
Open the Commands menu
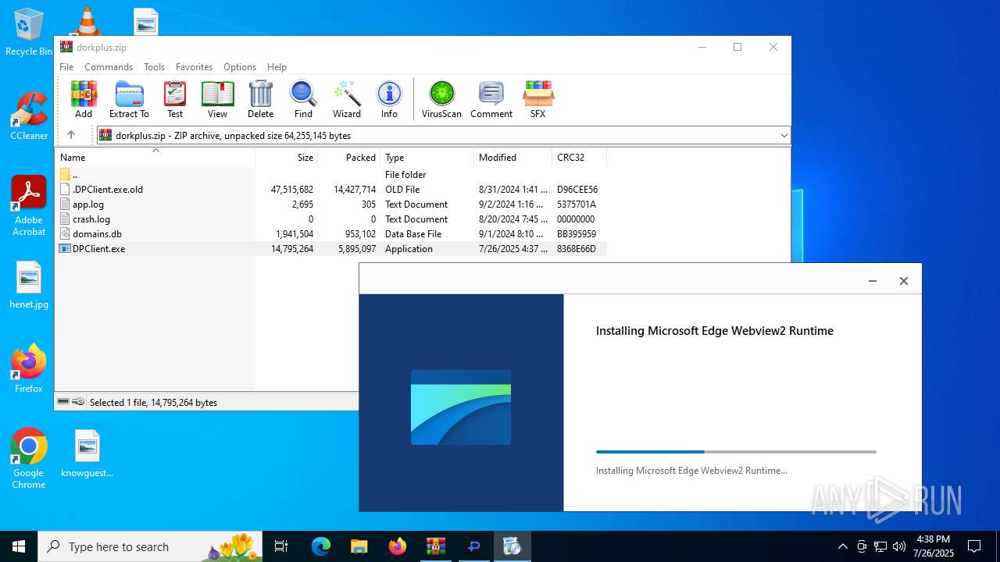(x=109, y=67)
